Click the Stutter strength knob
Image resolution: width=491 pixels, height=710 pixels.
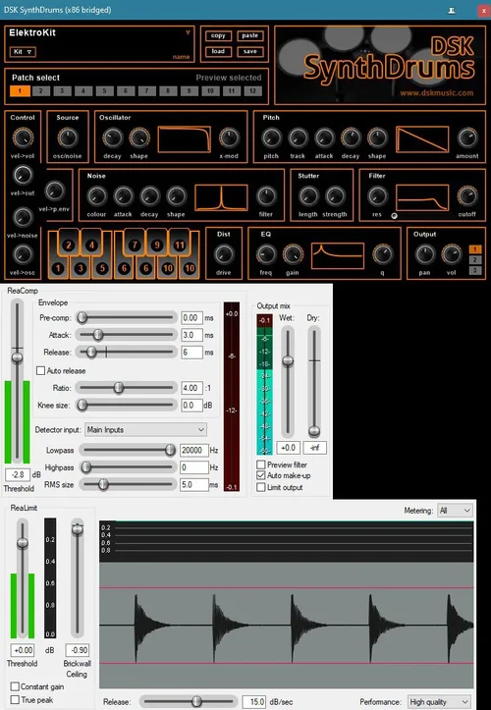click(x=335, y=196)
